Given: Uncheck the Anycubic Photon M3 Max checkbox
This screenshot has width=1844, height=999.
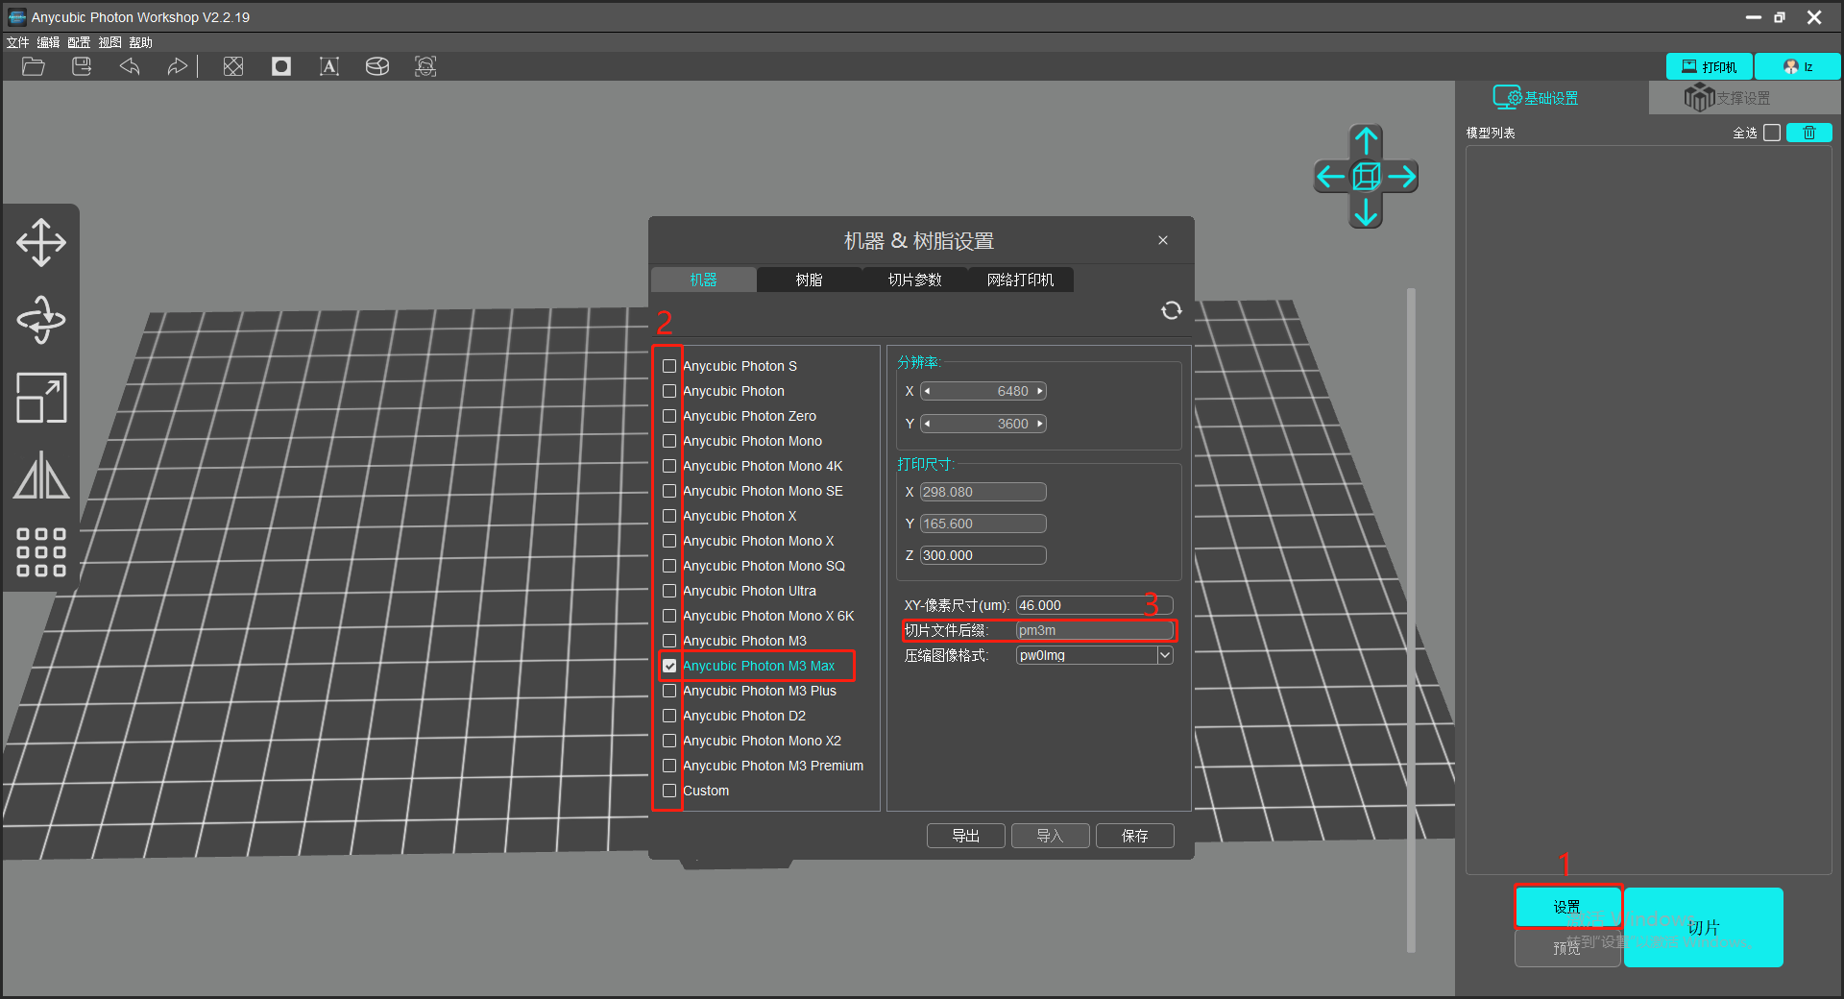Looking at the screenshot, I should point(669,666).
